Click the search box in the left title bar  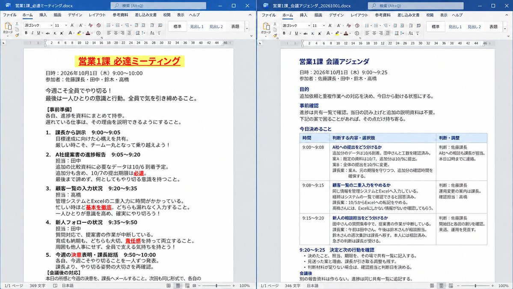(x=158, y=6)
